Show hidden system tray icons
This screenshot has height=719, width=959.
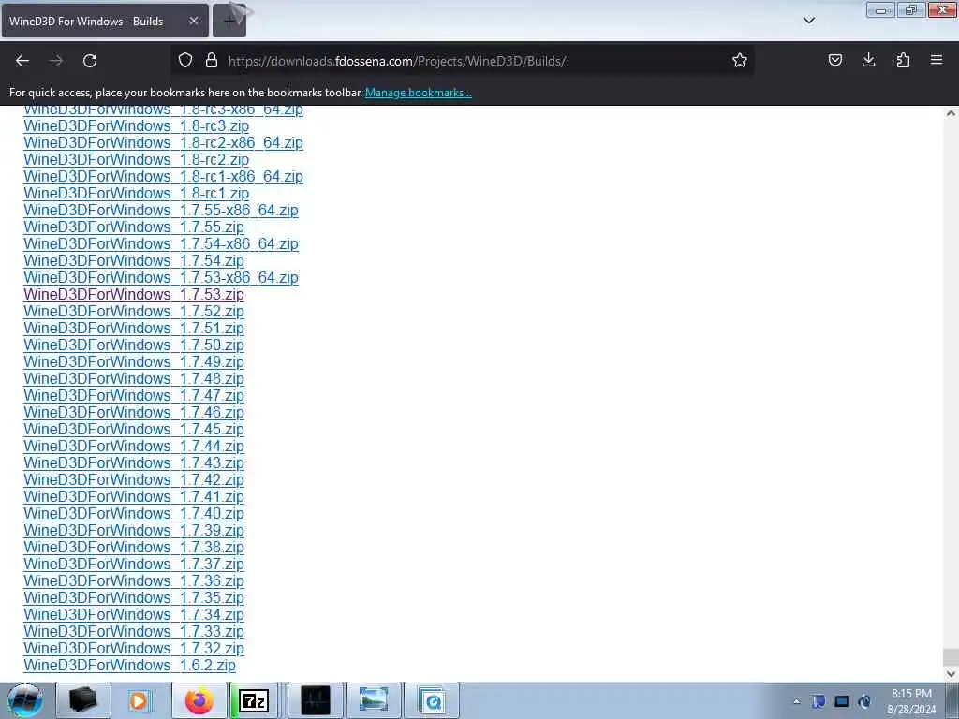tap(796, 701)
